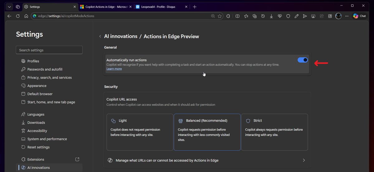Click the Share arrow icon in toolbar
The height and width of the screenshot is (172, 374).
pyautogui.click(x=322, y=16)
